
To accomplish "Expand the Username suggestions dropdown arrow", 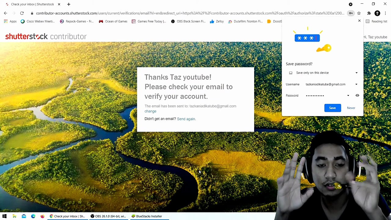I will point(356,84).
